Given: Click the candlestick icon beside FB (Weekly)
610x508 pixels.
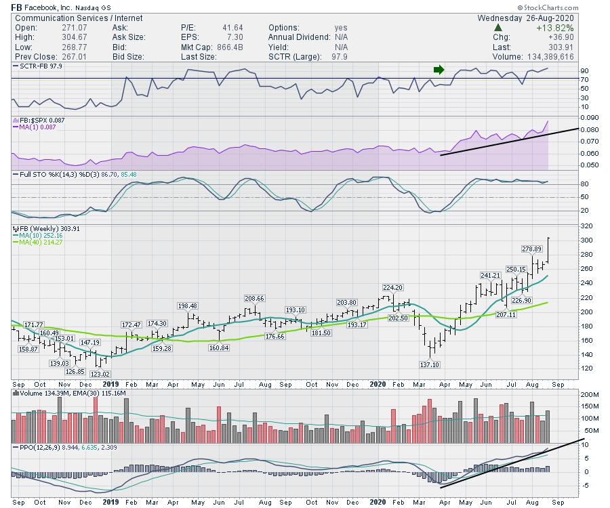Looking at the screenshot, I should click(16, 229).
